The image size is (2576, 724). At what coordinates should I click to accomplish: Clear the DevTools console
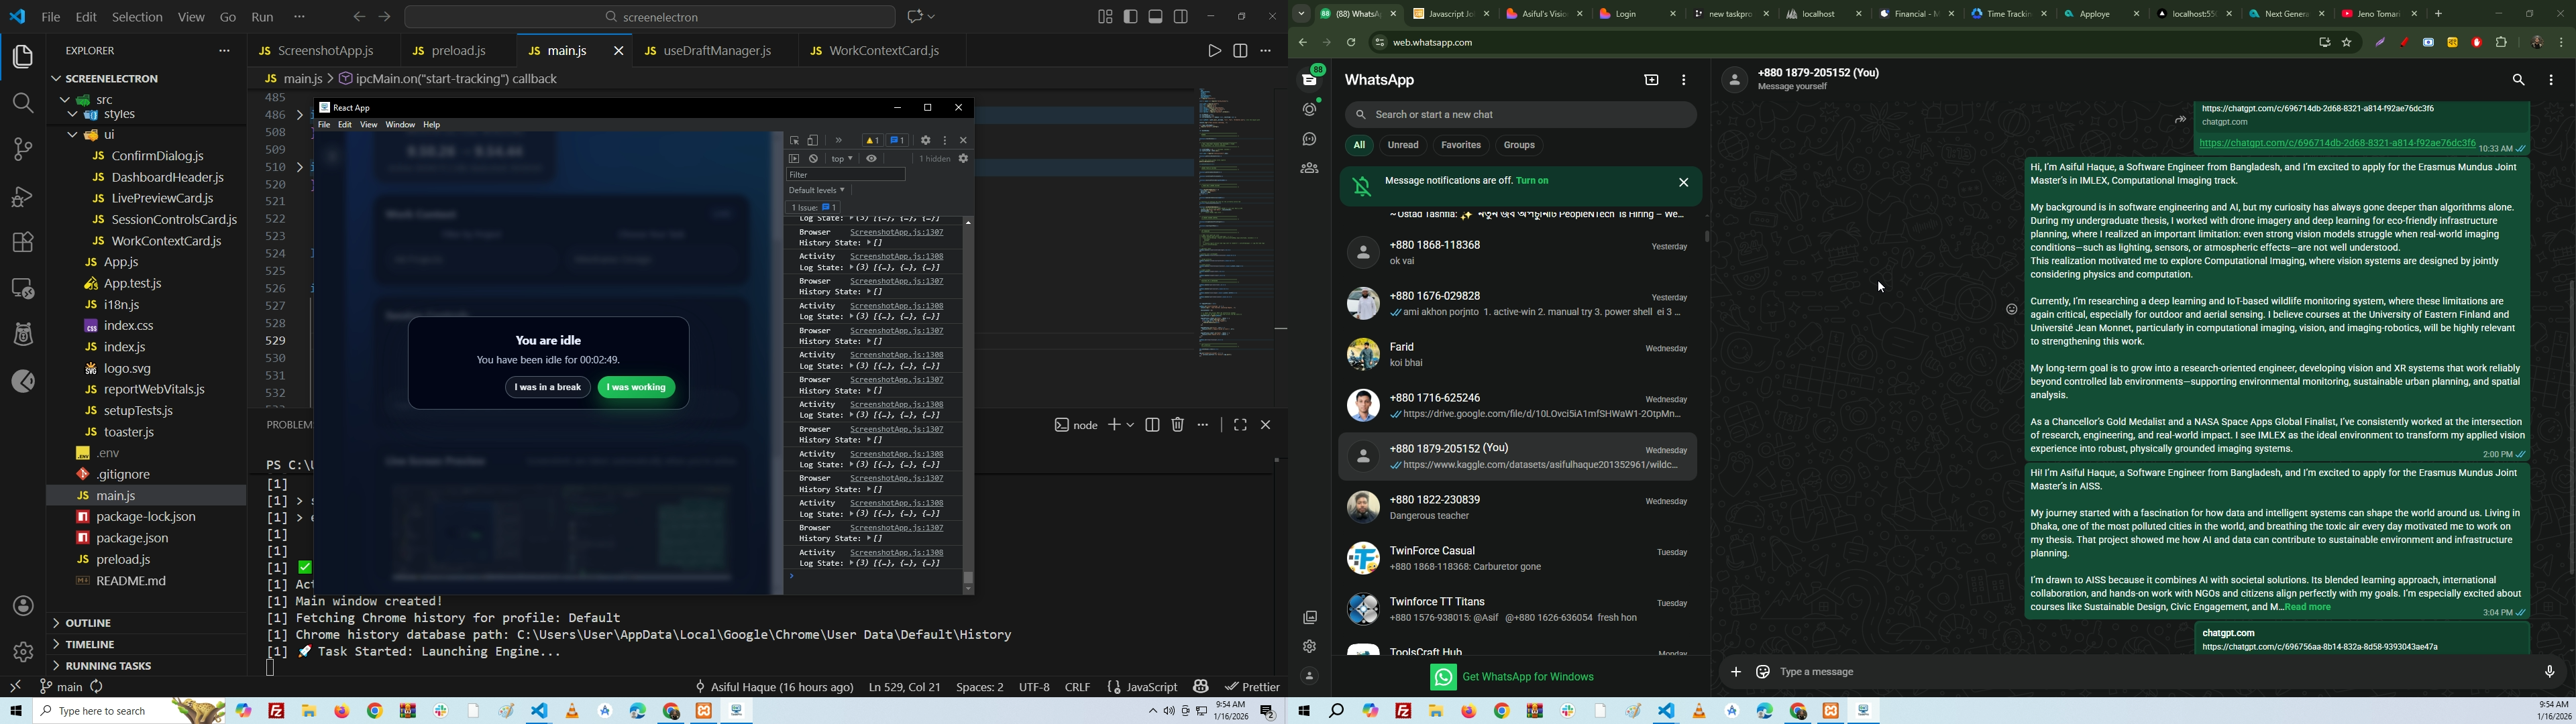click(x=814, y=159)
